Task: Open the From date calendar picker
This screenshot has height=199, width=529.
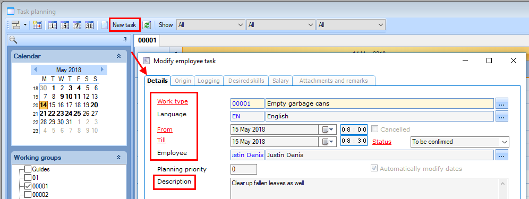Action: click(327, 129)
